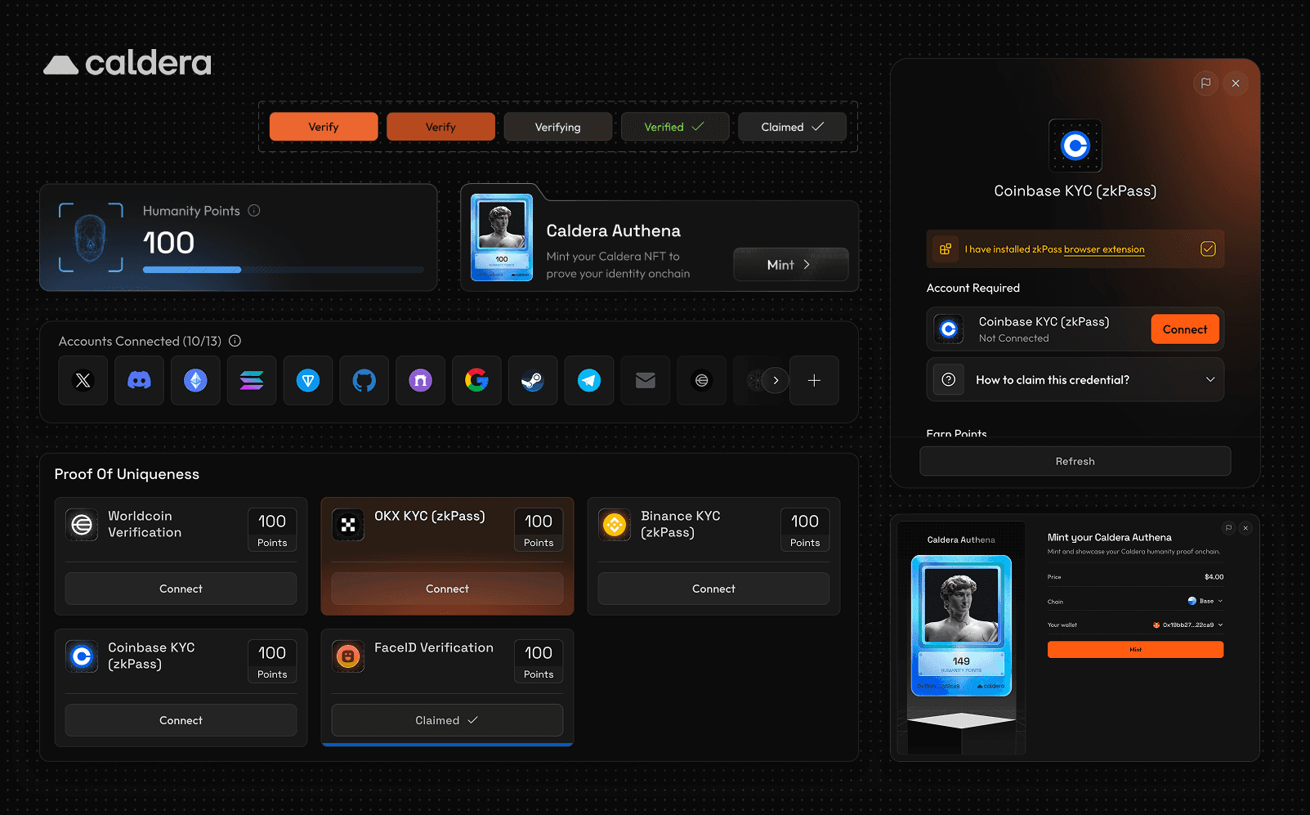This screenshot has height=815, width=1310.
Task: Click orange Connect in Account Required section
Action: [1185, 329]
